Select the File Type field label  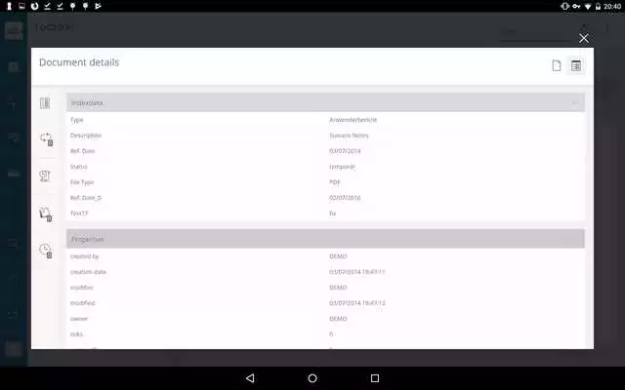[82, 182]
